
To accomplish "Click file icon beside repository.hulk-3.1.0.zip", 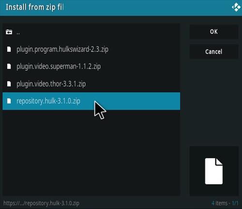I will click(9, 101).
